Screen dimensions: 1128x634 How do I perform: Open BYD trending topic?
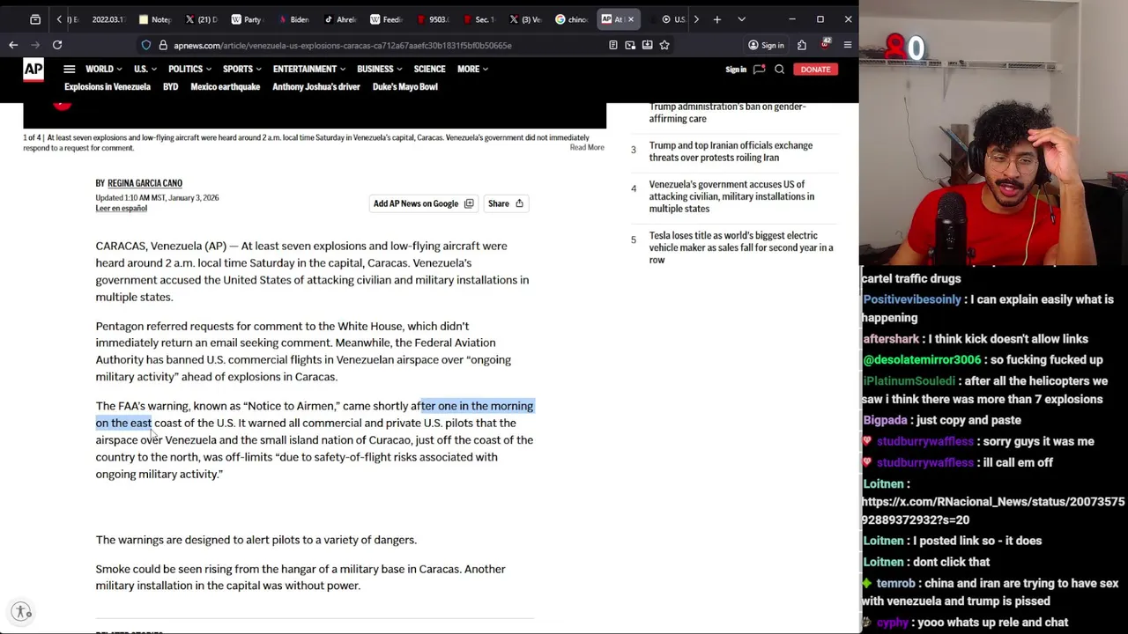(170, 87)
